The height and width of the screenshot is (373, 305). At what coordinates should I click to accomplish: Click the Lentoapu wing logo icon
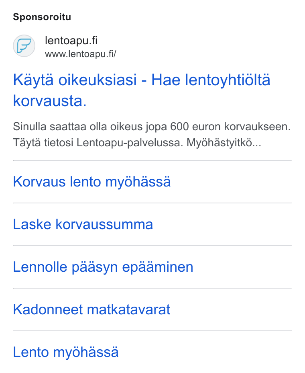[x=24, y=46]
